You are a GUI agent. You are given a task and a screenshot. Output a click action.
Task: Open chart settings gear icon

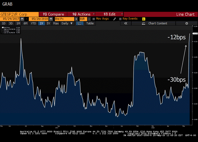coord(186,23)
